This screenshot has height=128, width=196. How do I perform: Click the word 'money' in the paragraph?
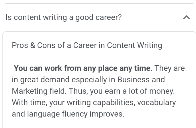[162, 91]
